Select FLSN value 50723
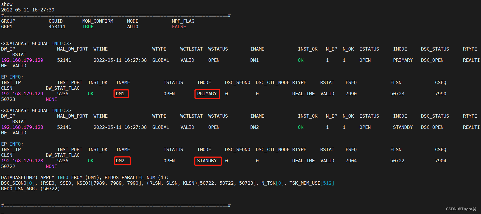481x214 pixels. (397, 94)
